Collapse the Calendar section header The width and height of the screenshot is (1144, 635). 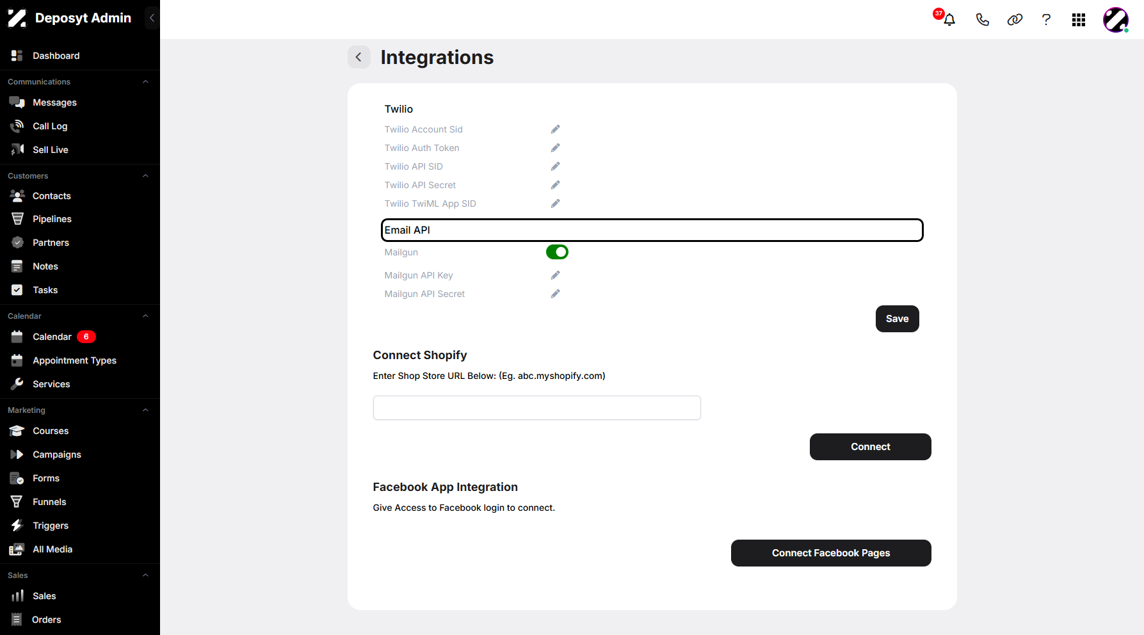tap(145, 316)
